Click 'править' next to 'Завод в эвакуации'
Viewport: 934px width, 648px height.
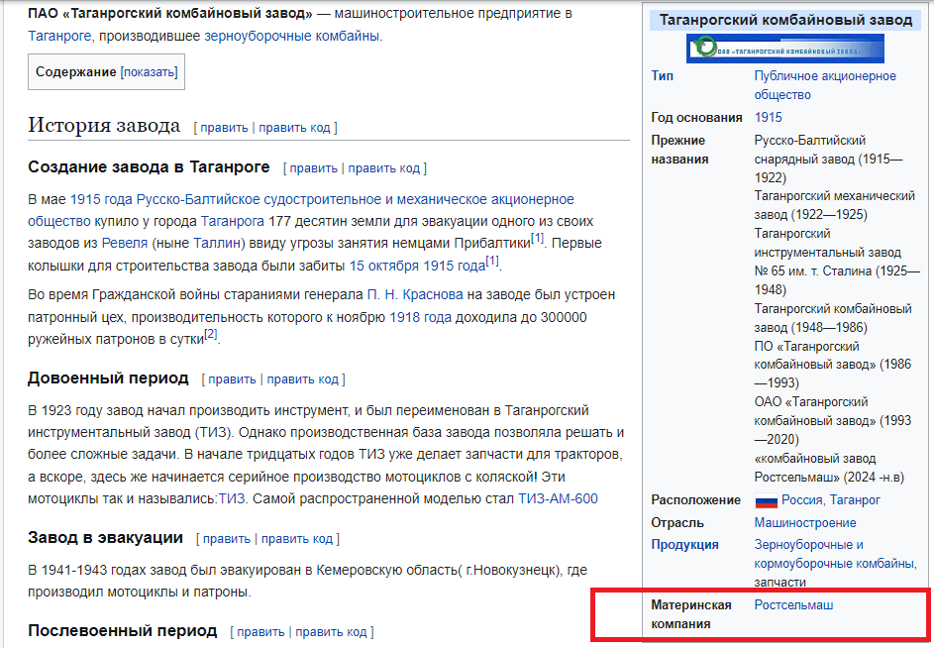[227, 539]
